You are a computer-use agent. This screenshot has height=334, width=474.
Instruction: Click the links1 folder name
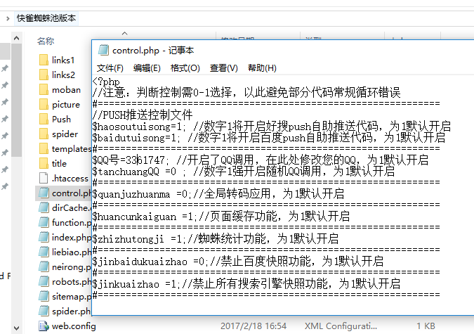(x=63, y=60)
